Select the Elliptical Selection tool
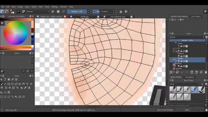The height and width of the screenshot is (117, 208). pyautogui.click(x=5, y=97)
